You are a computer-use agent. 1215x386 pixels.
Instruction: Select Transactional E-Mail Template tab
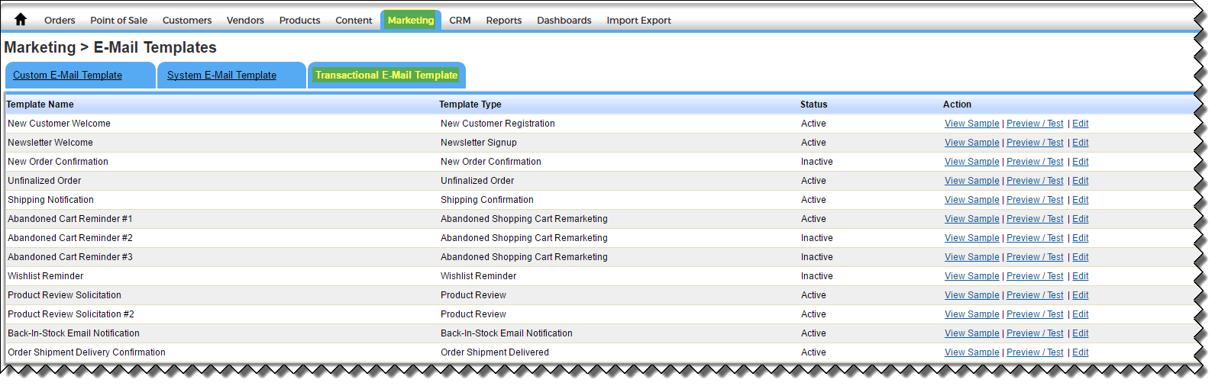(x=386, y=76)
